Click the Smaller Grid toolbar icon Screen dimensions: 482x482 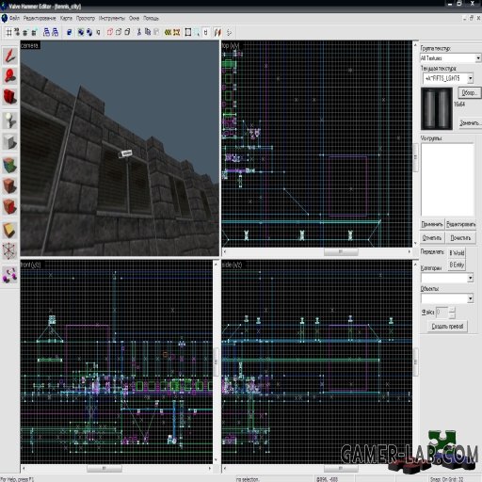click(25, 32)
